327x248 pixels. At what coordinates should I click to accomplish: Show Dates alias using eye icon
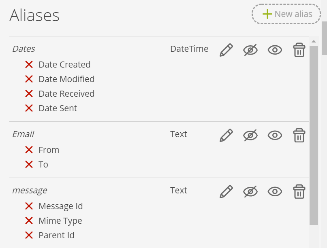click(x=275, y=50)
